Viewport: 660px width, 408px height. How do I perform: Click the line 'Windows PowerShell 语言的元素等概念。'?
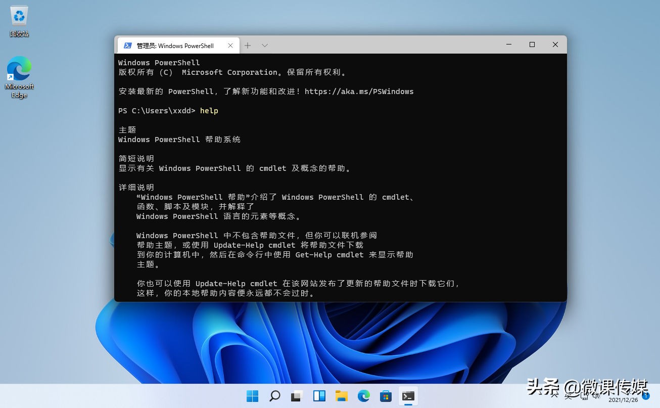pos(219,216)
